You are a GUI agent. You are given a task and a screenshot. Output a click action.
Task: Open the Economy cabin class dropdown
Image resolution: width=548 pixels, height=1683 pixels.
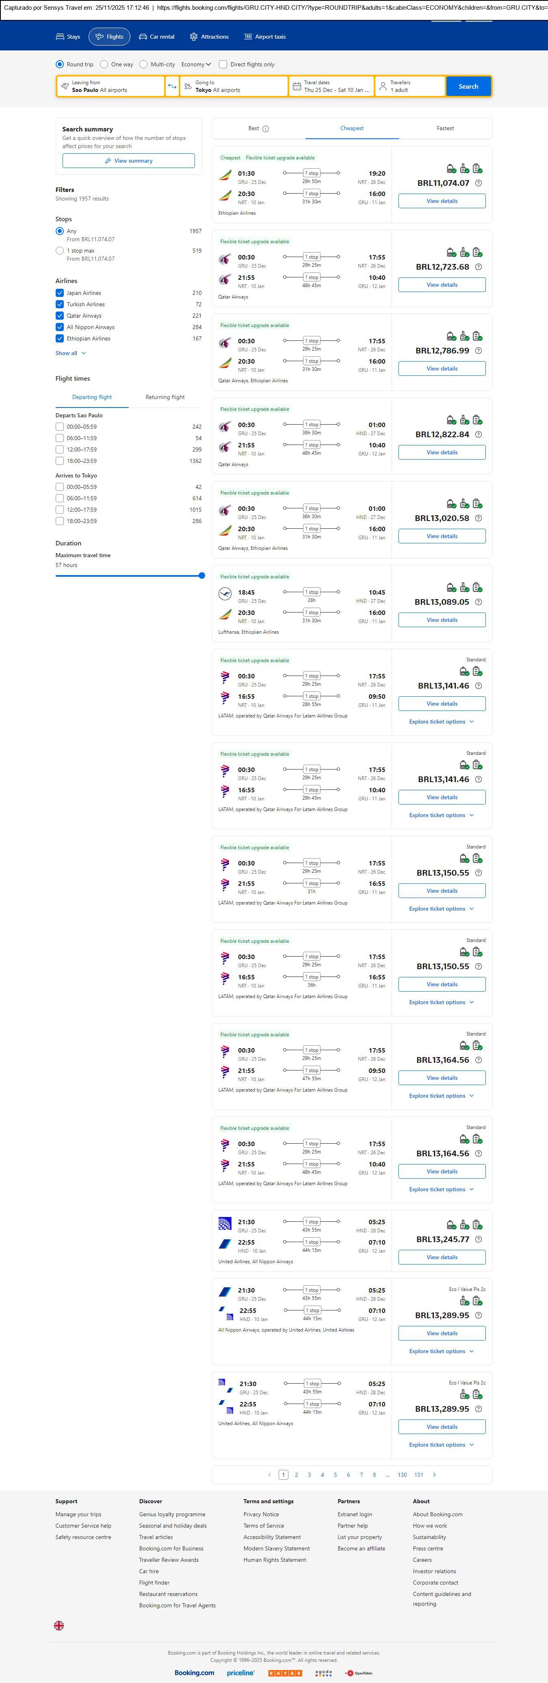click(x=196, y=65)
